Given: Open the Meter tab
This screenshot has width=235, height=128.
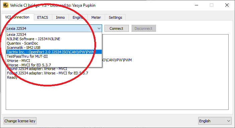Looking at the screenshot, I should pyautogui.click(x=96, y=17).
